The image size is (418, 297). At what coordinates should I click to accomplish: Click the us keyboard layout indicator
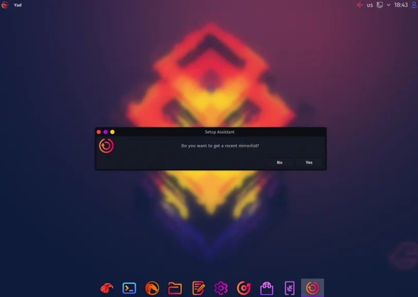pos(369,5)
